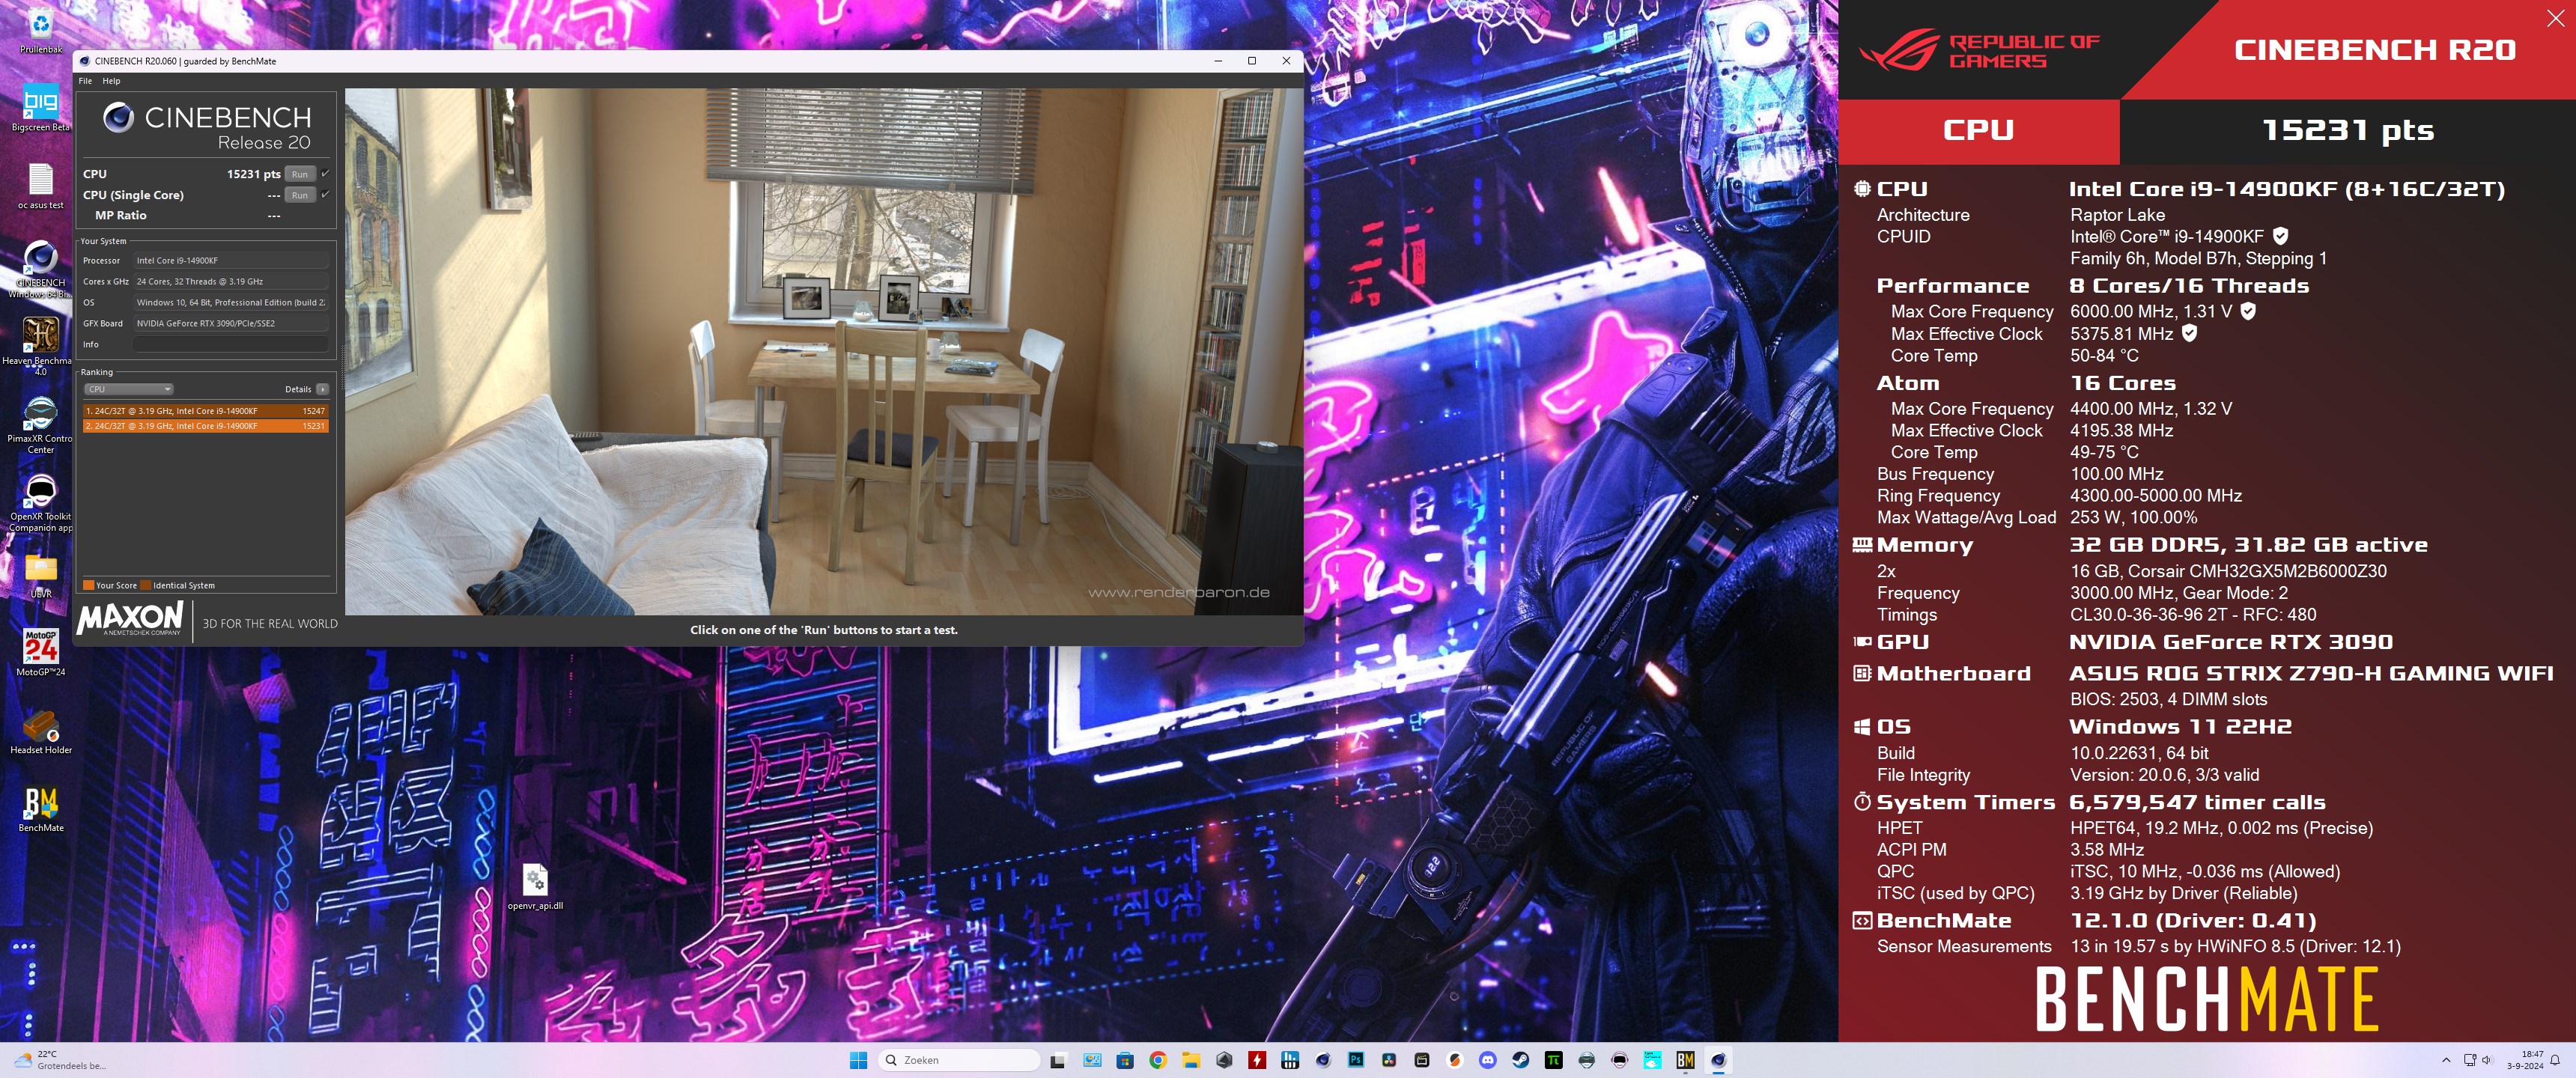Open Photoshop from the taskbar
The image size is (2576, 1078).
1356,1060
